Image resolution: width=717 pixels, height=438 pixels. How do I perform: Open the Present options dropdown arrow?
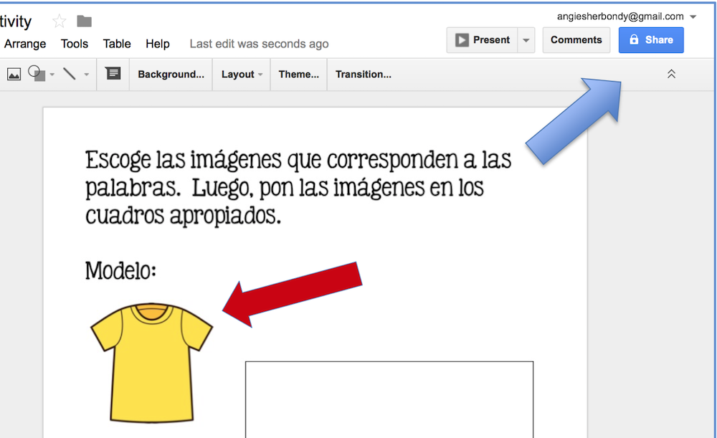click(x=526, y=40)
